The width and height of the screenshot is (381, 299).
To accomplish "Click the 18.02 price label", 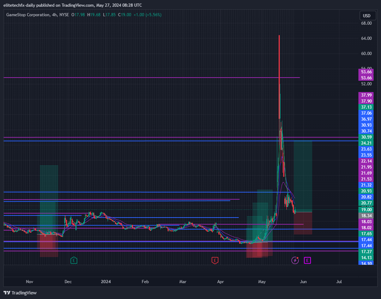I will pos(366,227).
